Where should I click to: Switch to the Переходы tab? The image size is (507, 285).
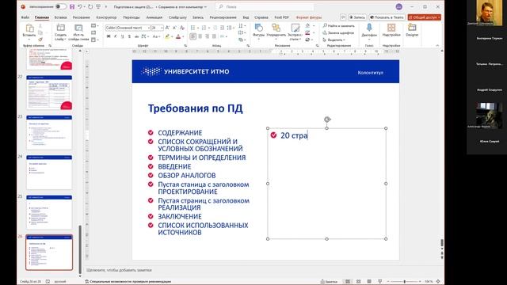[132, 17]
